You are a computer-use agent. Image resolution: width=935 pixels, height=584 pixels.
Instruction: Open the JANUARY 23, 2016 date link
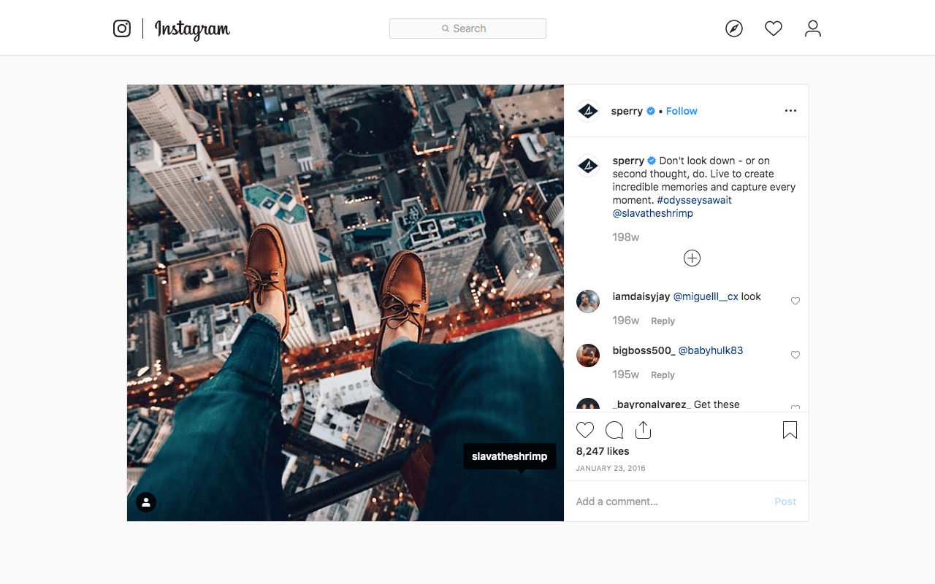click(611, 469)
